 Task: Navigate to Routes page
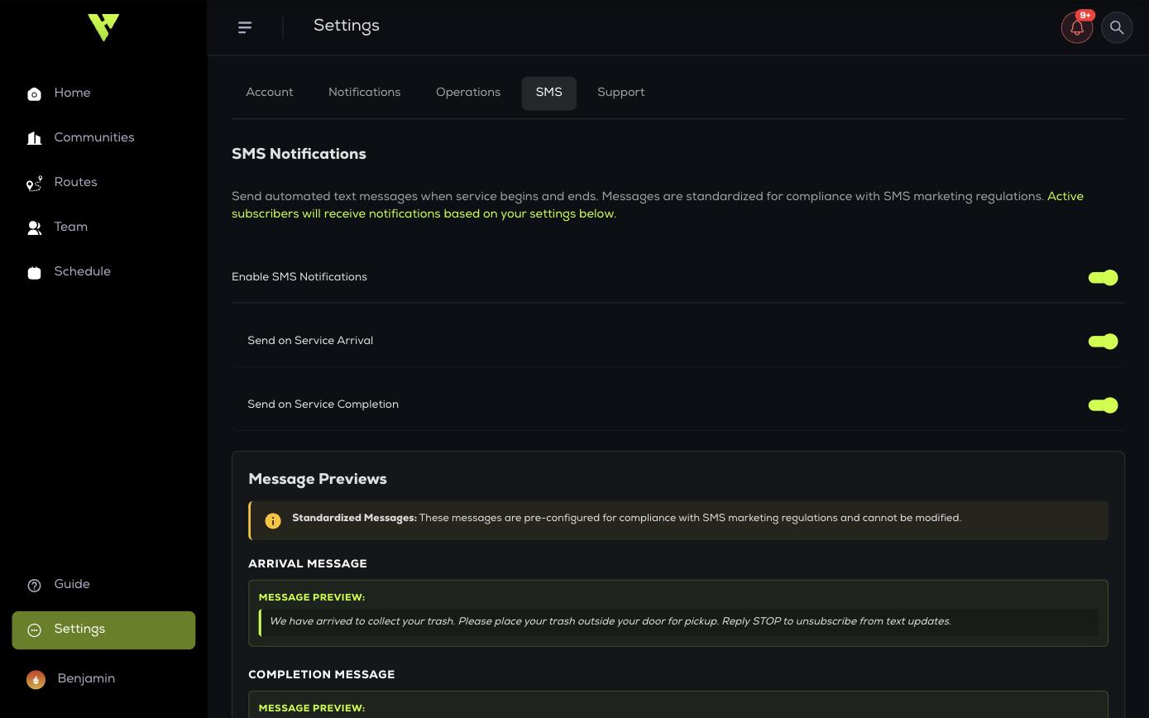point(103,183)
